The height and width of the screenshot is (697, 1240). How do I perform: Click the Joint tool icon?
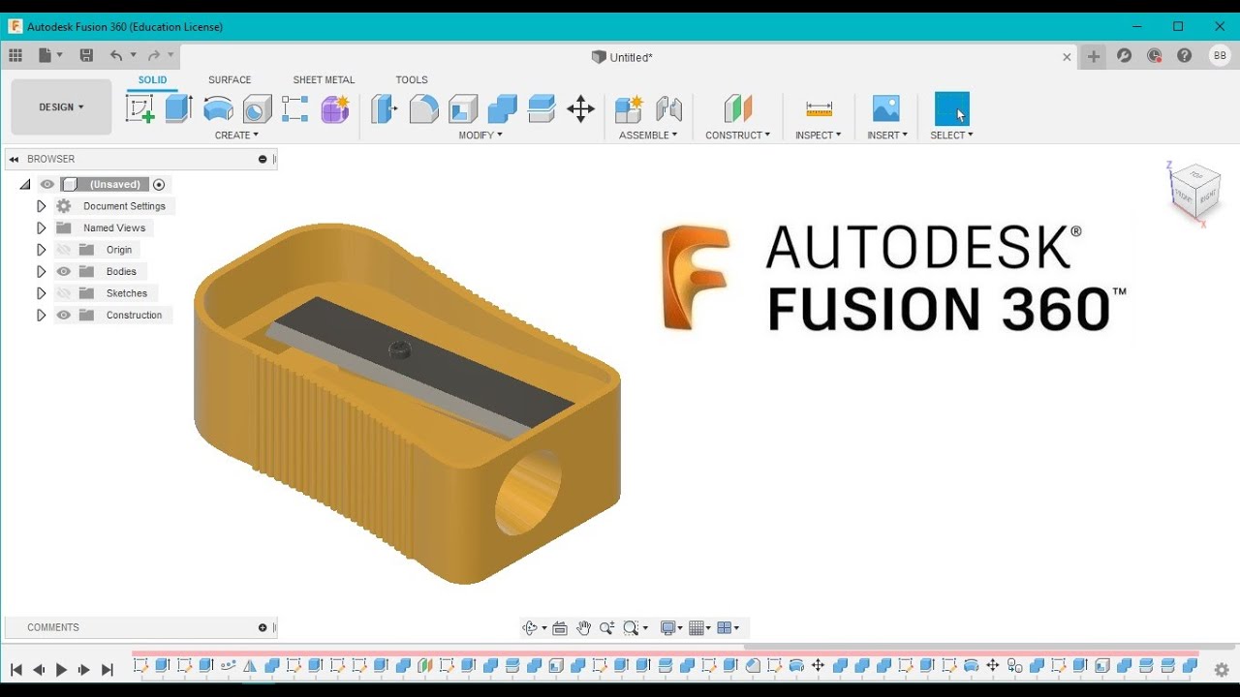(668, 108)
